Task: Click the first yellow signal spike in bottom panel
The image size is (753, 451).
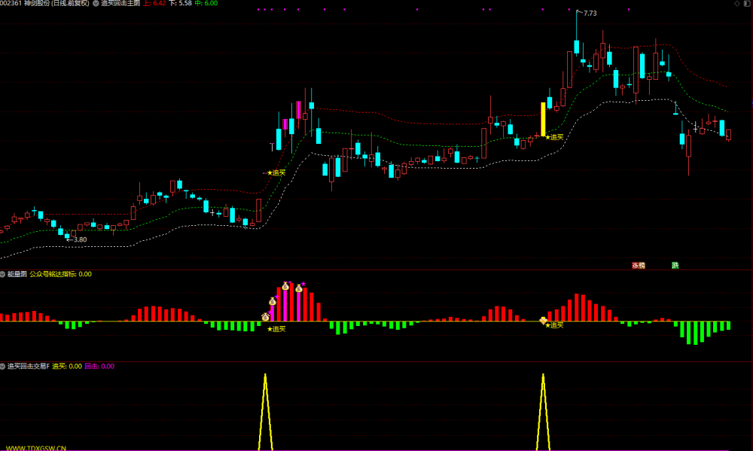Action: (265, 412)
